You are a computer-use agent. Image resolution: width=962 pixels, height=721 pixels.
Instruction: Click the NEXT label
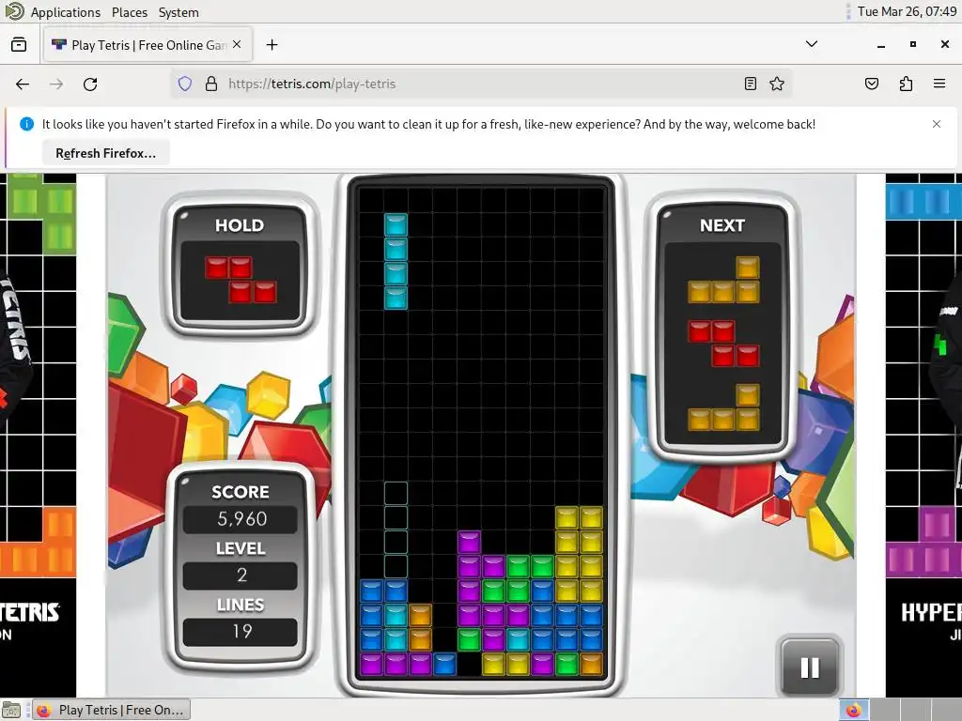pyautogui.click(x=722, y=225)
